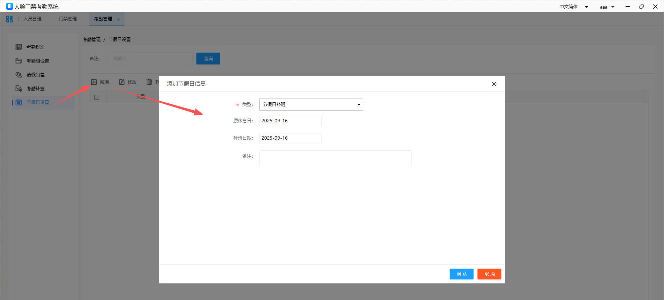664x300 pixels.
Task: Click the 补班日期 date field
Action: [290, 138]
